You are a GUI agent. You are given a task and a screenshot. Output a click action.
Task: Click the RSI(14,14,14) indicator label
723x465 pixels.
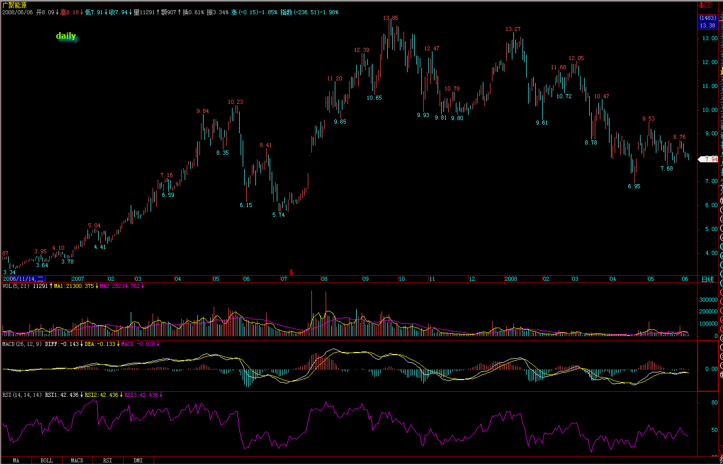pyautogui.click(x=22, y=395)
